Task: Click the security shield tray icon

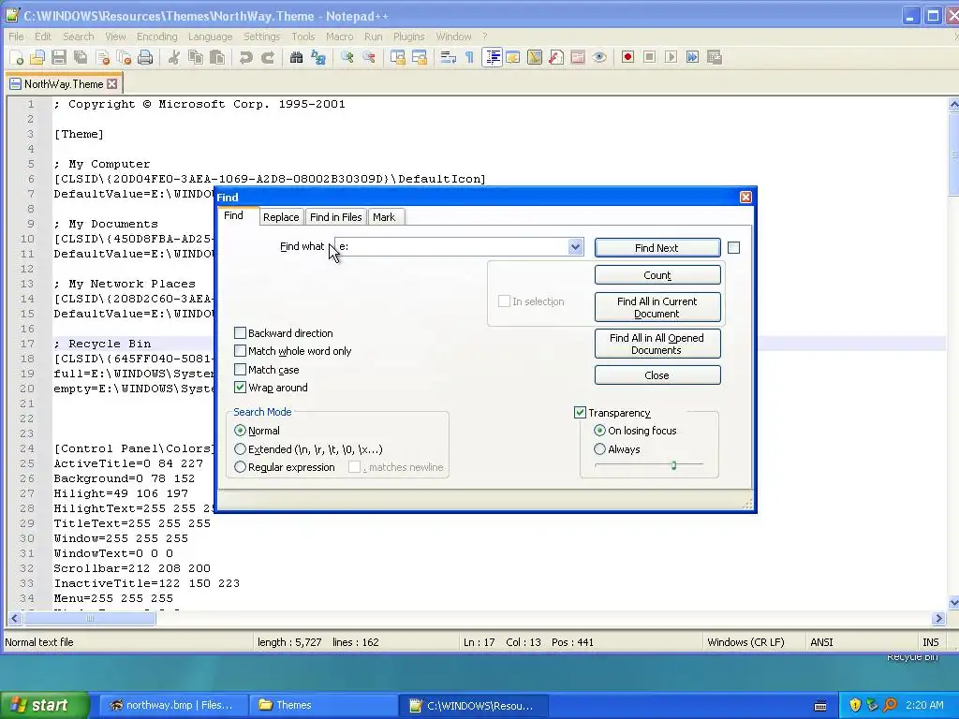Action: click(x=855, y=705)
